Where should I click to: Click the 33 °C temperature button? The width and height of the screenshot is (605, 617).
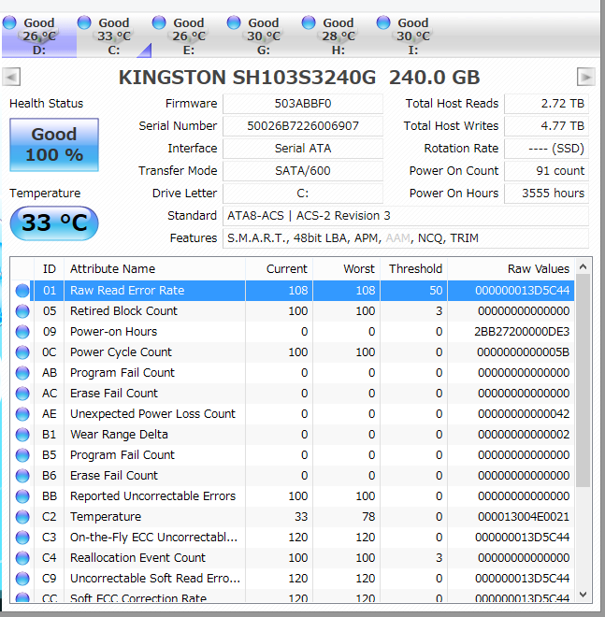point(54,223)
